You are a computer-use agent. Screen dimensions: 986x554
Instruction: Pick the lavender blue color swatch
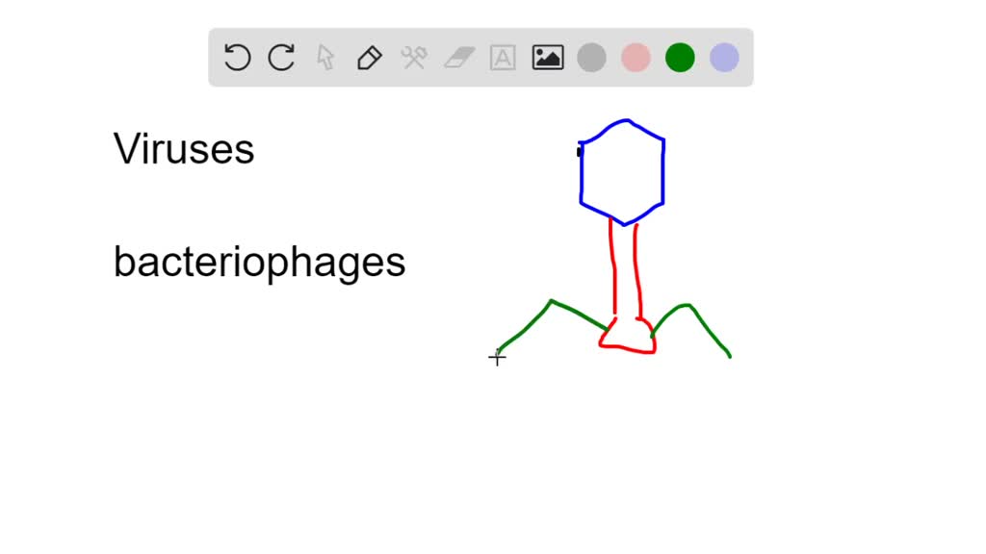[724, 58]
